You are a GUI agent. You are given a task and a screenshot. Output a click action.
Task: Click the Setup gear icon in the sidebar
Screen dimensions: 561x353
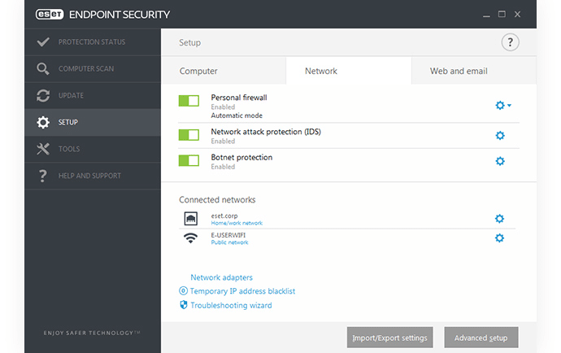(43, 123)
